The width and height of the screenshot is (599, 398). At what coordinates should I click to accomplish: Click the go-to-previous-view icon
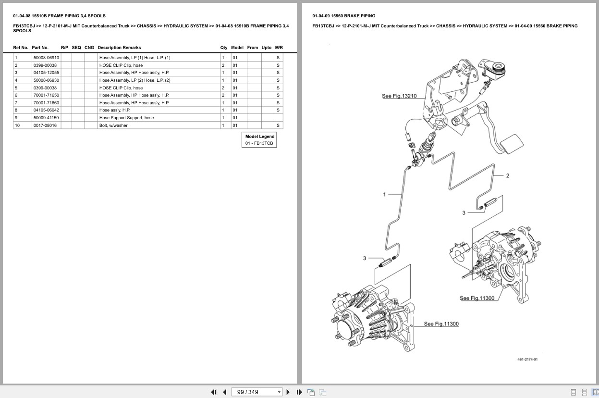point(311,392)
